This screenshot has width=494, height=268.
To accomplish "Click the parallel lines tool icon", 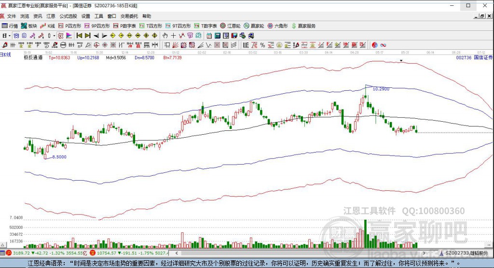I will pyautogui.click(x=234, y=45).
